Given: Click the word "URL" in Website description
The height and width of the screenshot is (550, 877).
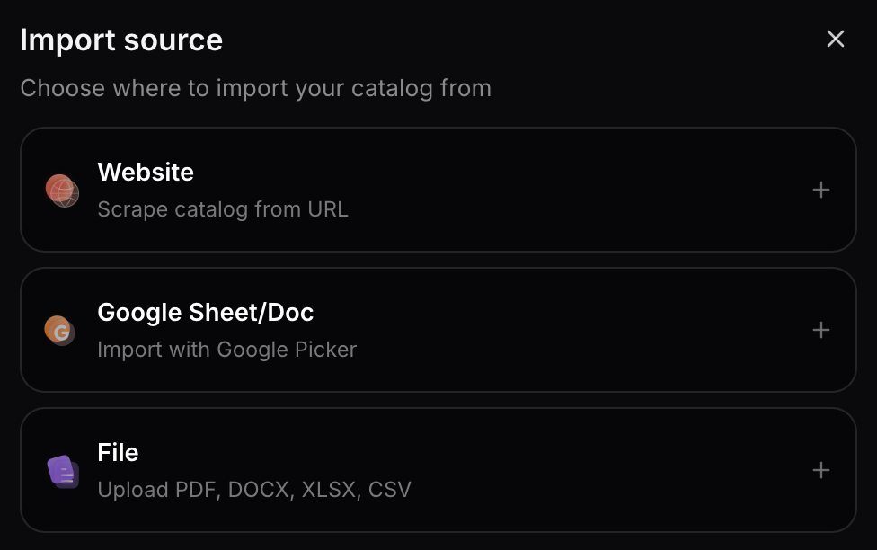Looking at the screenshot, I should (327, 209).
